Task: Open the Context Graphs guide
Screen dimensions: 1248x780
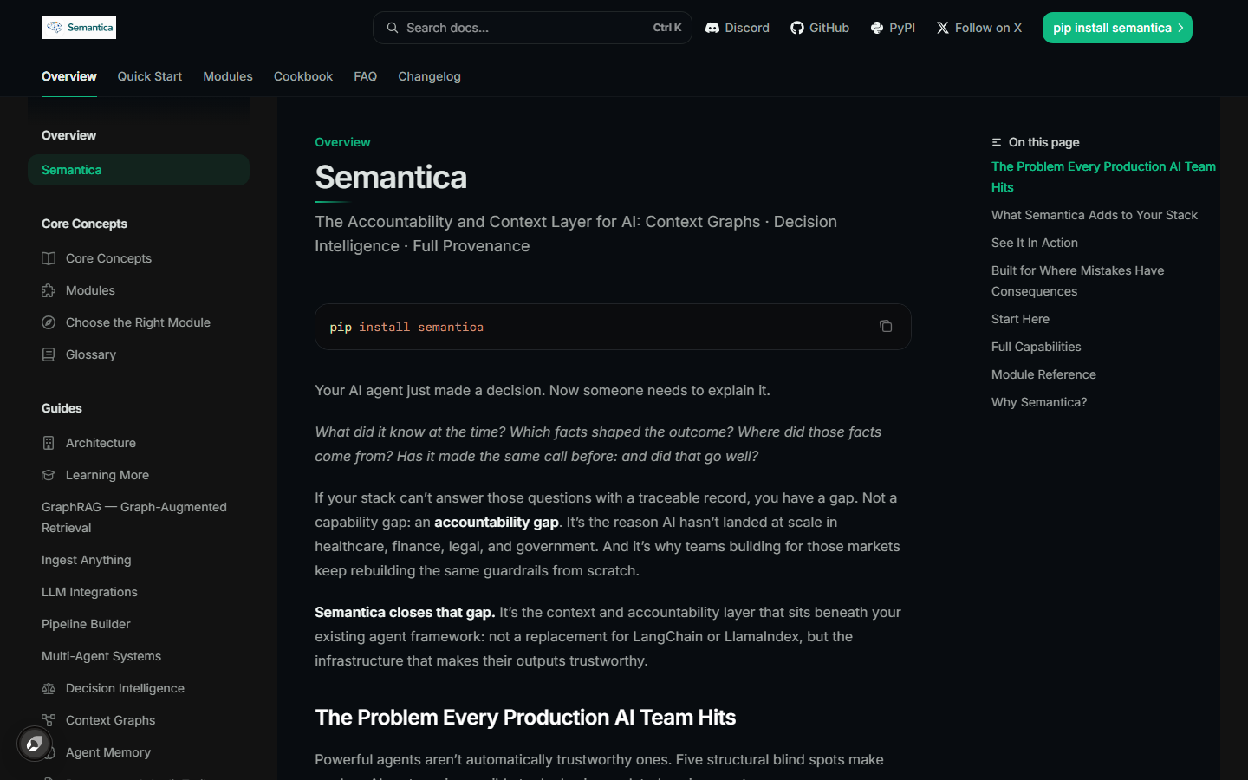Action: pos(139,720)
